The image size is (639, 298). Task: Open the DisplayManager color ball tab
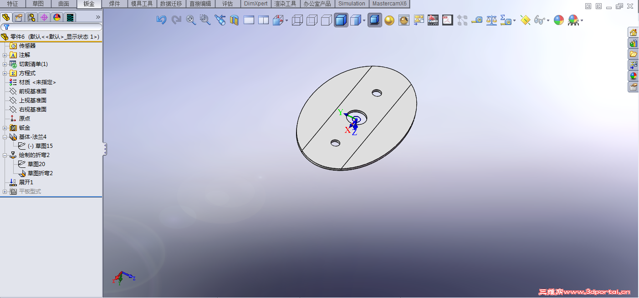pos(57,17)
